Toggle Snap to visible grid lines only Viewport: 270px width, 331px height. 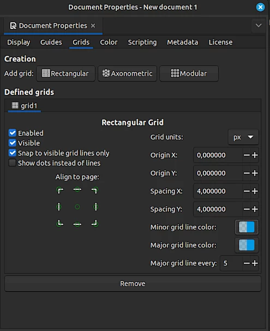point(13,153)
